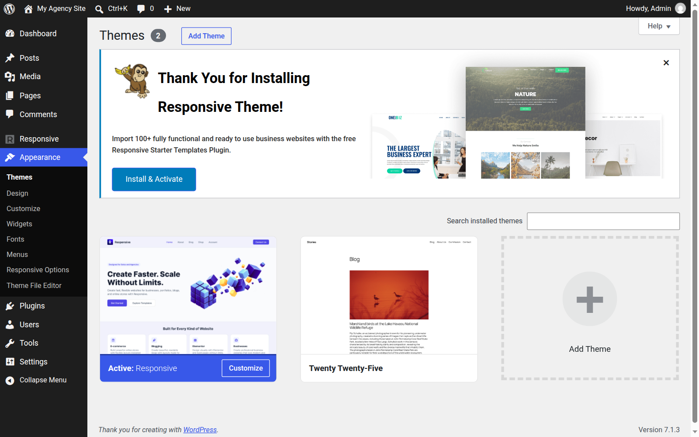Click the Collapse Menu label
Viewport: 699px width, 437px height.
(x=43, y=380)
